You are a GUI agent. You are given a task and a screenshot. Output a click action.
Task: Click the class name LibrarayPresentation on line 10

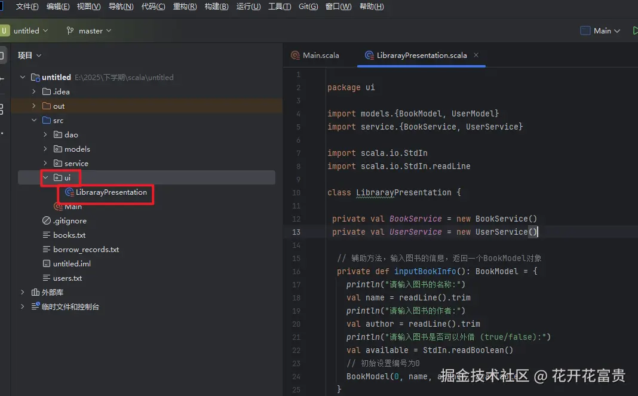click(404, 192)
